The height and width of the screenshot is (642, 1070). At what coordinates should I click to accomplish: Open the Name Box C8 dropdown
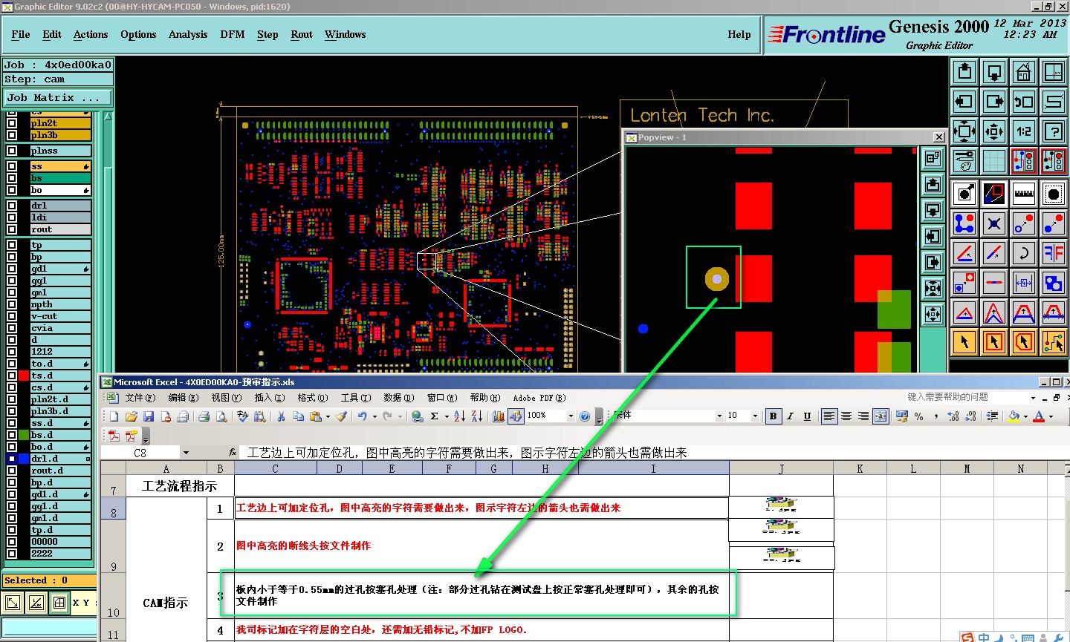pos(186,453)
